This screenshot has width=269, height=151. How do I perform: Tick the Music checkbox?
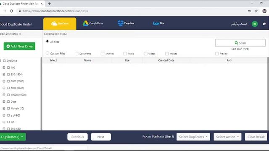pyautogui.click(x=125, y=54)
